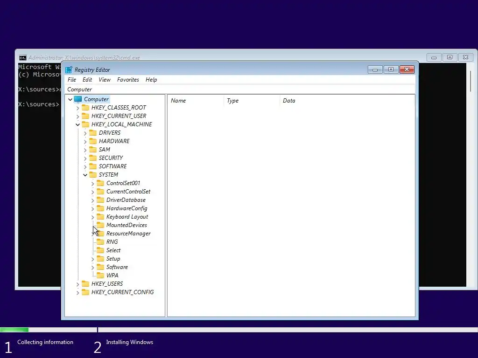Click the DRIVERS folder icon
This screenshot has height=358, width=478.
point(93,133)
